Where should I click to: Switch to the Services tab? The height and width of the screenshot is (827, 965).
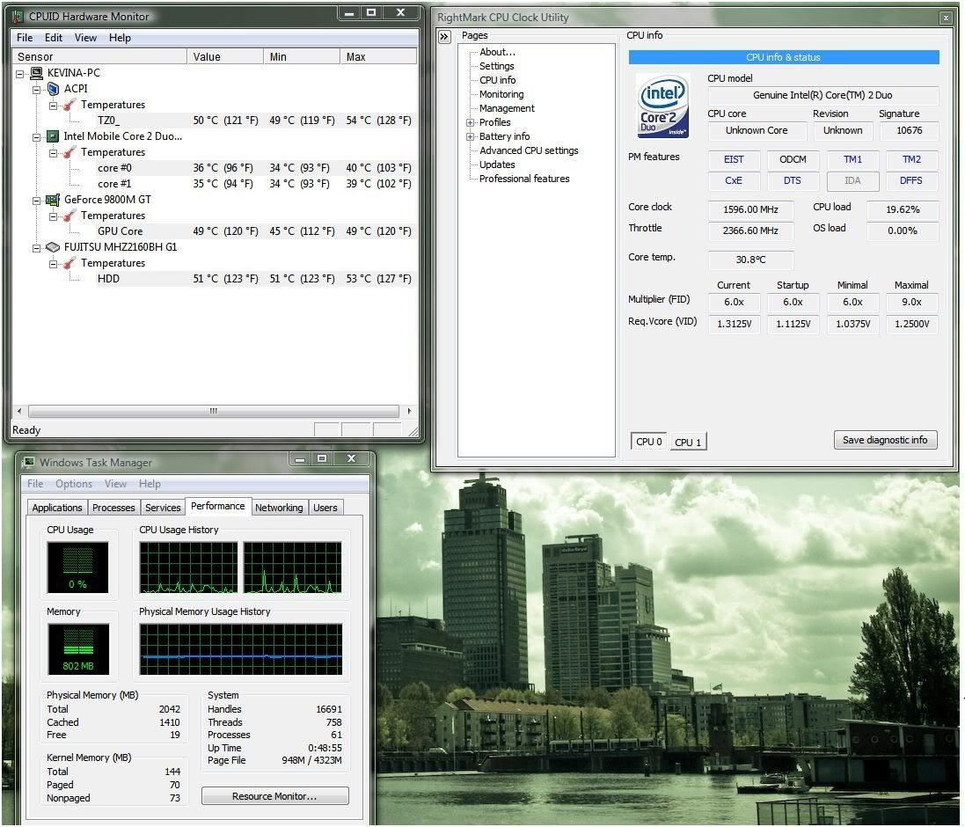[163, 508]
